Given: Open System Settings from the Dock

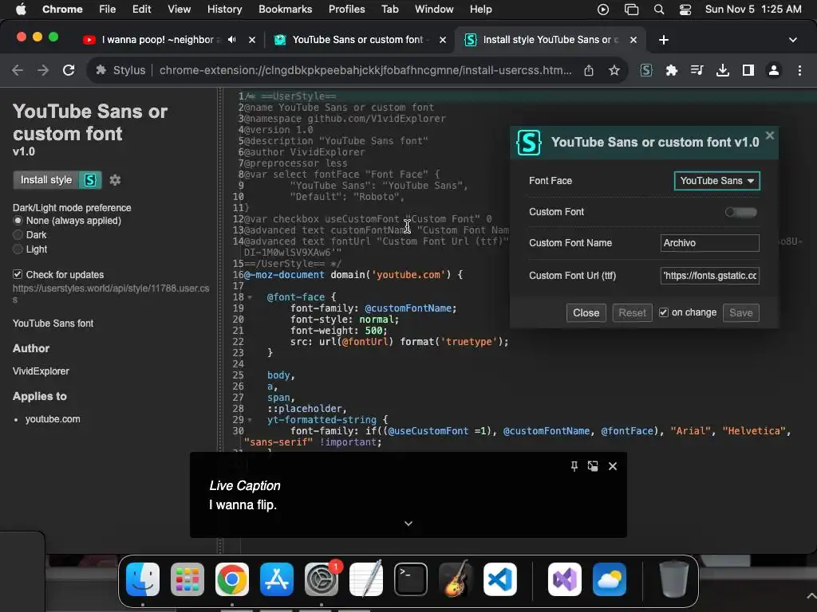Looking at the screenshot, I should pyautogui.click(x=322, y=579).
